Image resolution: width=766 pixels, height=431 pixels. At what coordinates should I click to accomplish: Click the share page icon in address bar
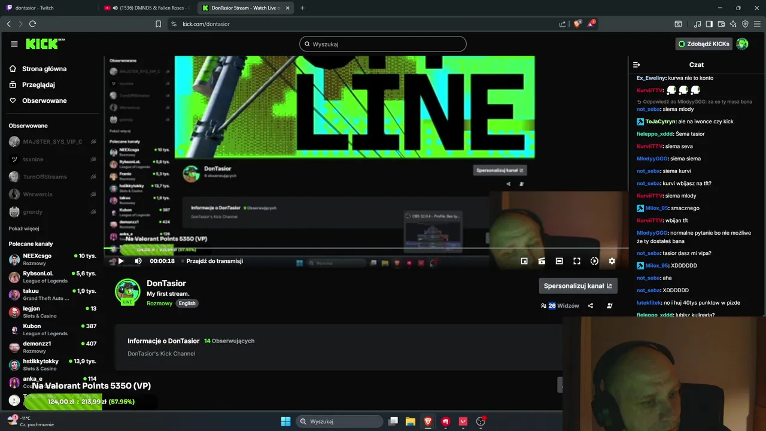click(563, 24)
